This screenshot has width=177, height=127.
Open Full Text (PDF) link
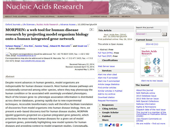tap(105, 56)
